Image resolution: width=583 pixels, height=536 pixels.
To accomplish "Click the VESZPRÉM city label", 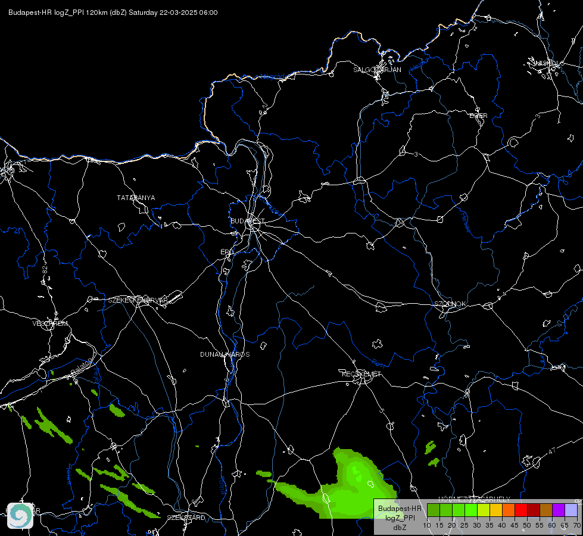I will (x=50, y=323).
